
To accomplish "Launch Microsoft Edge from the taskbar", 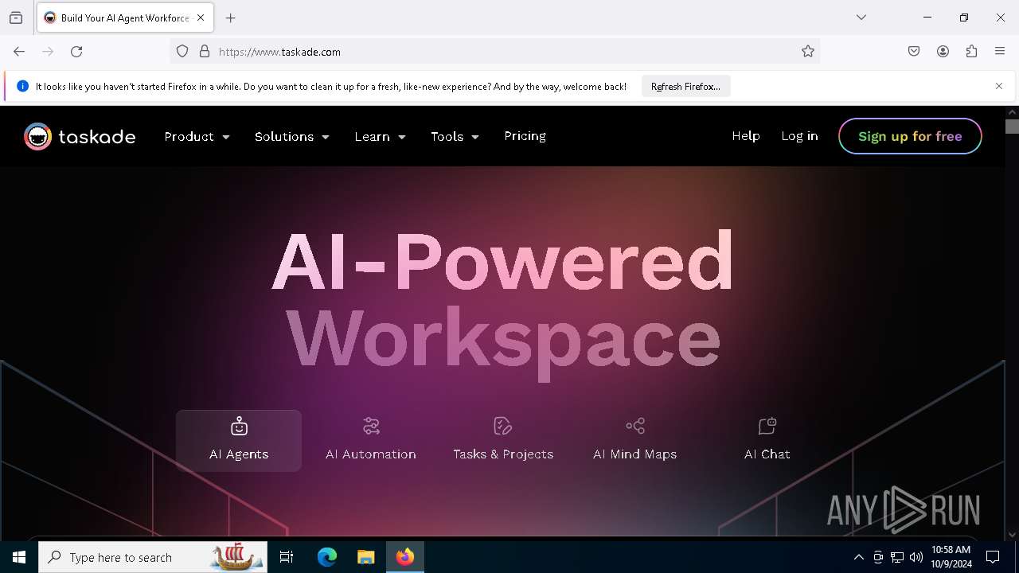I will (x=327, y=557).
